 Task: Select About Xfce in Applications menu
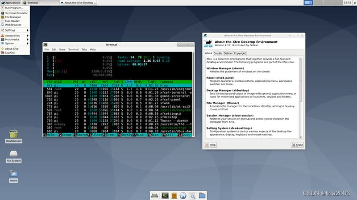click(15, 49)
